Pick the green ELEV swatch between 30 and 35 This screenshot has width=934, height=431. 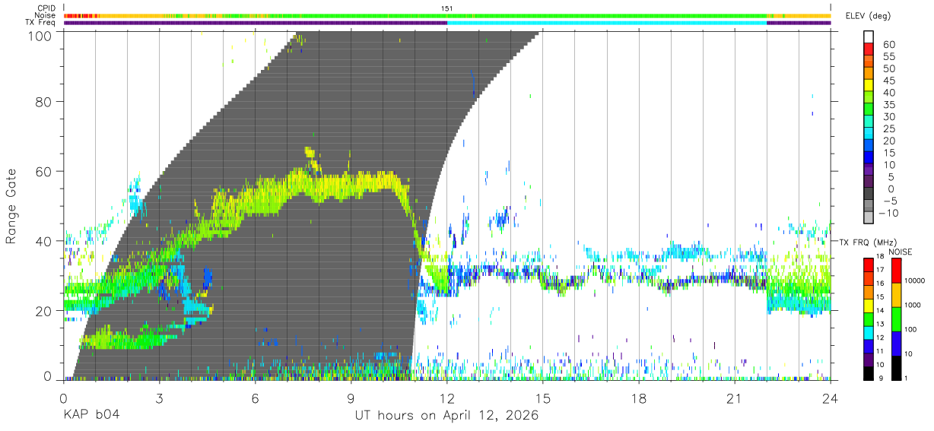[x=869, y=110]
